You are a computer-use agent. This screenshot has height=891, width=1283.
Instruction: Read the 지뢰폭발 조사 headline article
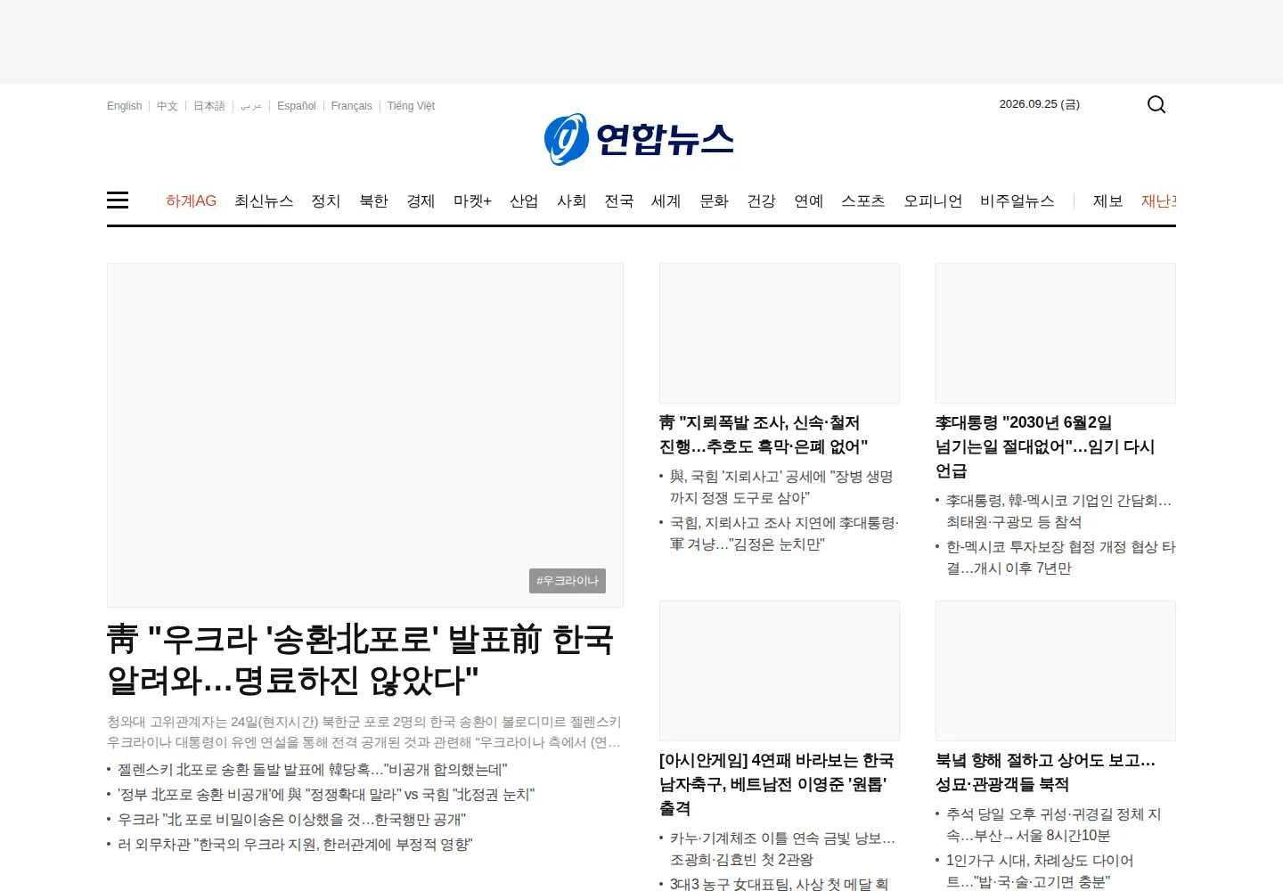pos(764,435)
